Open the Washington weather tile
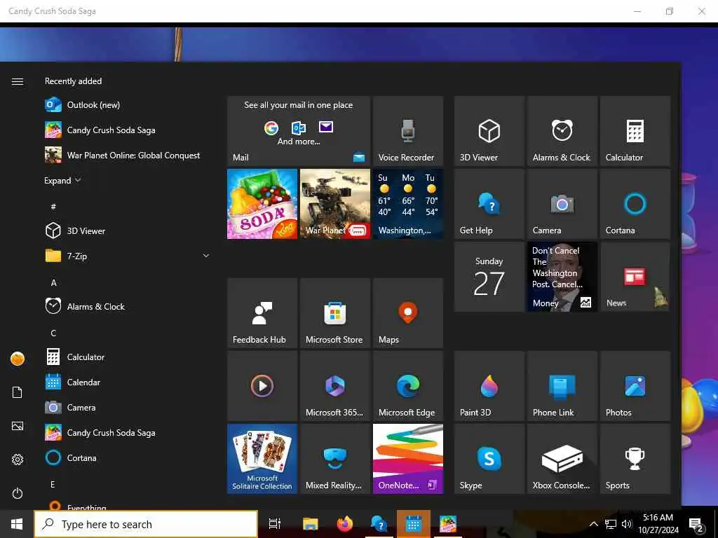The height and width of the screenshot is (538, 718). (408, 204)
